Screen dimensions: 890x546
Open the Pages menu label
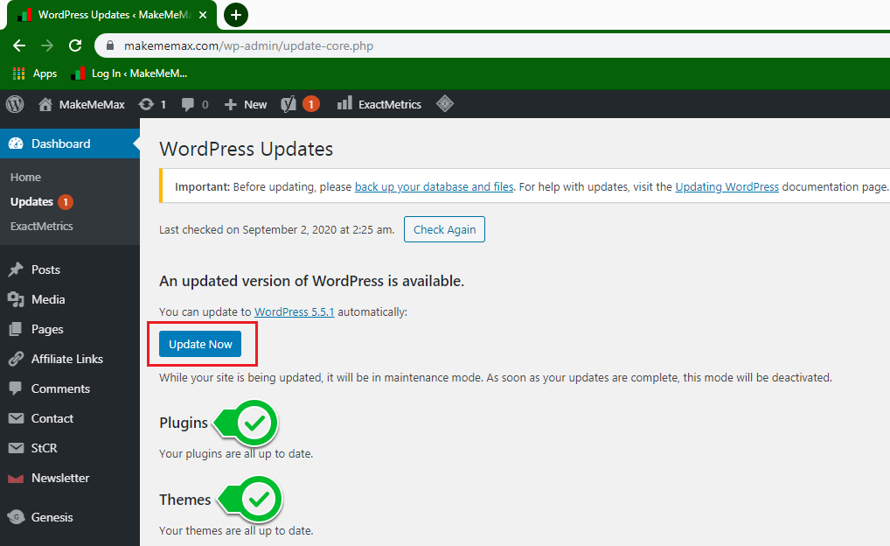pos(47,329)
